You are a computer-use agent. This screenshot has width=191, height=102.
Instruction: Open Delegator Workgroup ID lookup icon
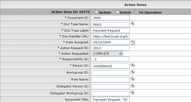pyautogui.click(x=132, y=92)
